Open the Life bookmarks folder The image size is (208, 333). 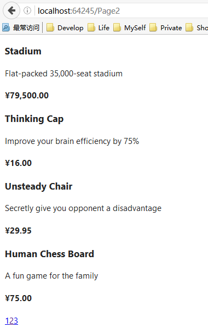point(99,27)
